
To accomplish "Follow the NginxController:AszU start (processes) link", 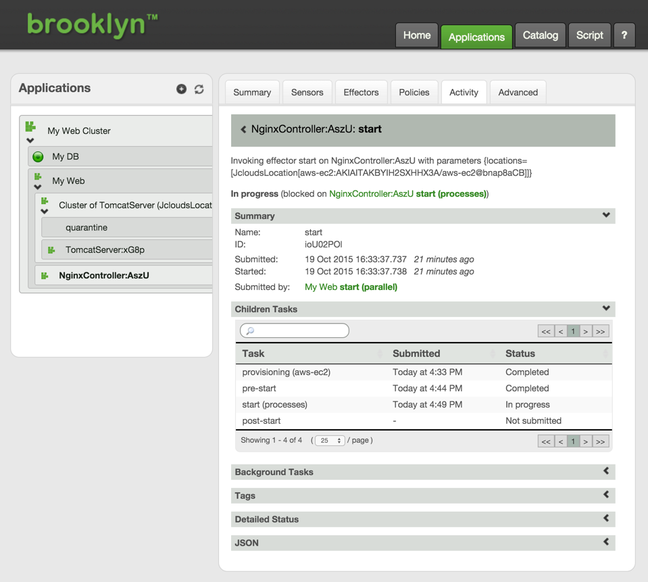I will pos(407,194).
